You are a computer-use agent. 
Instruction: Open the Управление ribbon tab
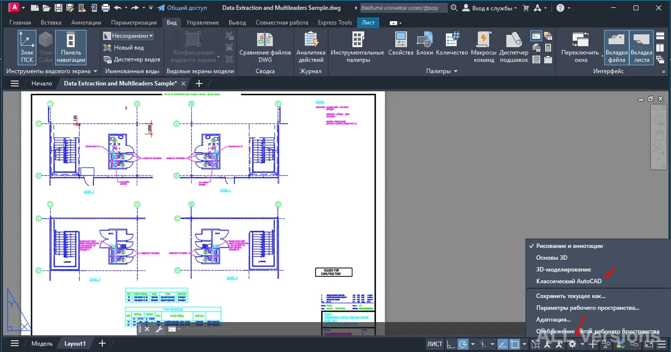[x=203, y=23]
